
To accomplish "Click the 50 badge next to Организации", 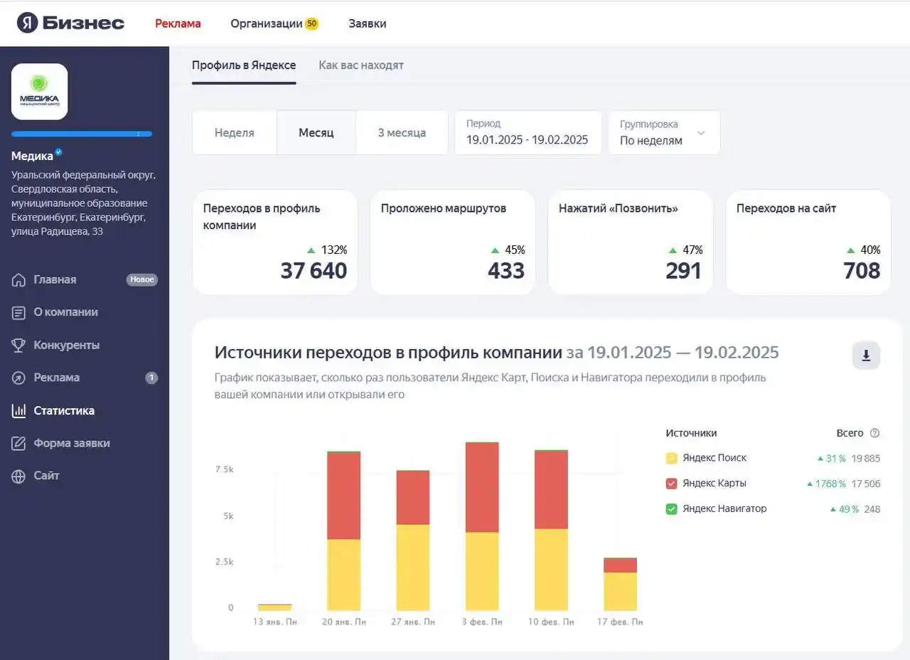I will [311, 23].
